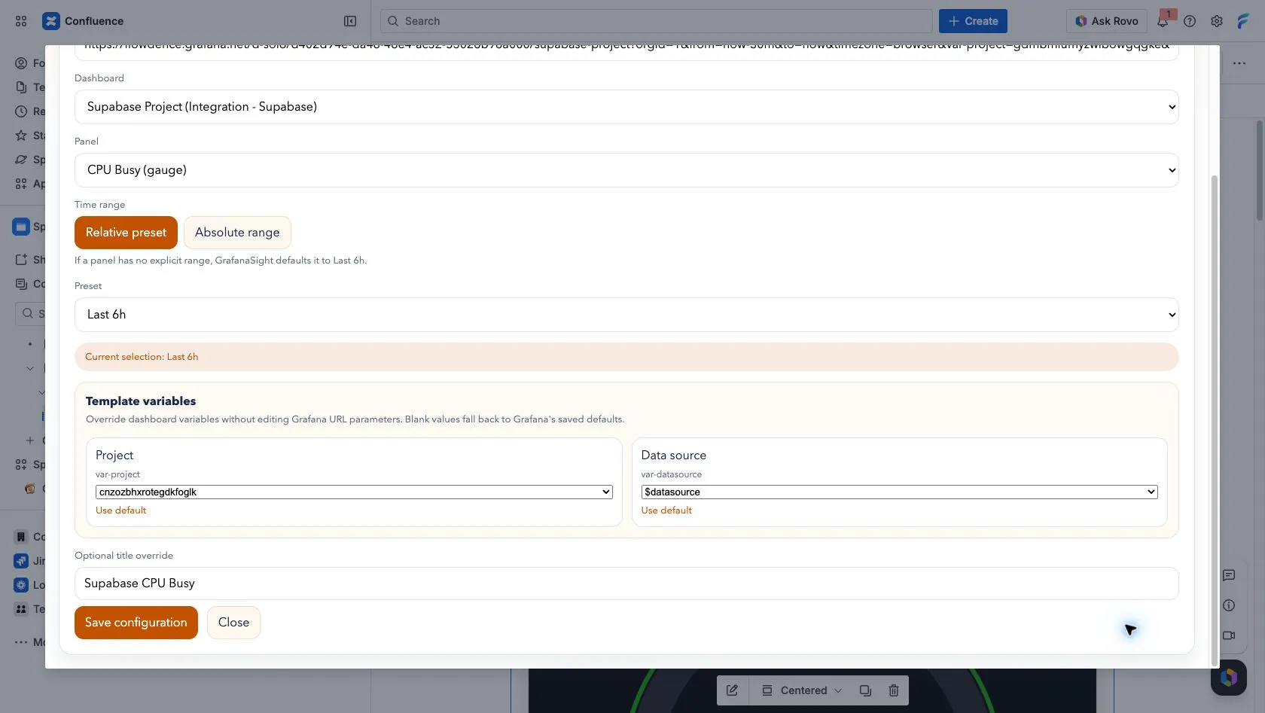Collapse the sidebar with the panel icon

tap(350, 21)
